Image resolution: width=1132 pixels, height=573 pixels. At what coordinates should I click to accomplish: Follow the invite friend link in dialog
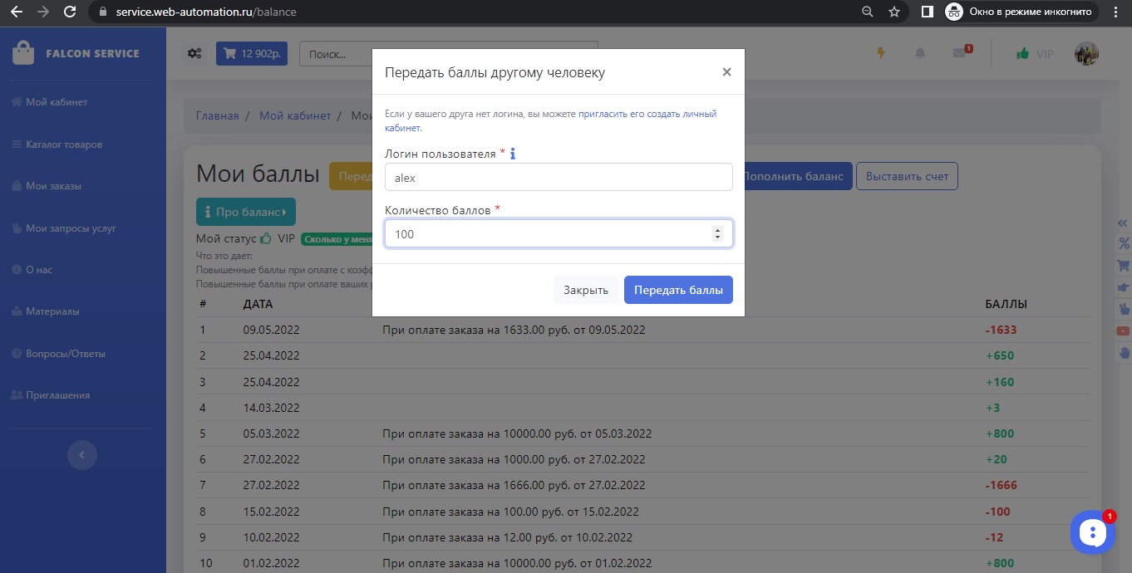pos(647,114)
